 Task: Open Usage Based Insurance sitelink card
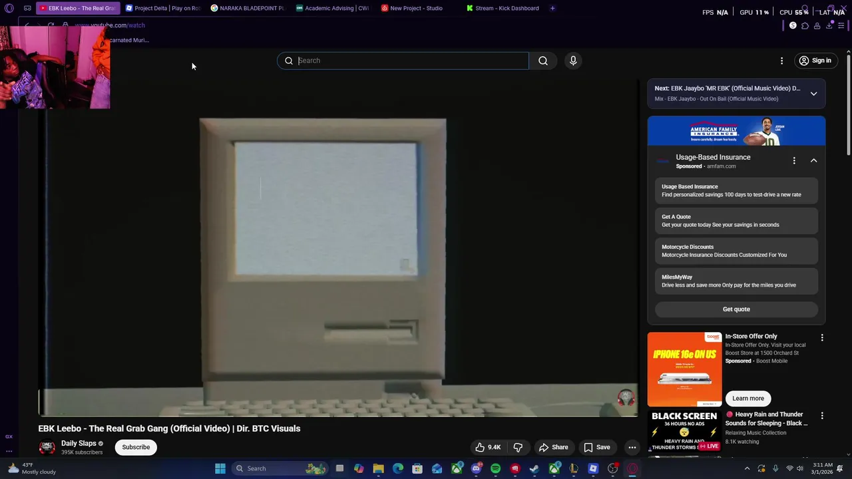click(736, 191)
